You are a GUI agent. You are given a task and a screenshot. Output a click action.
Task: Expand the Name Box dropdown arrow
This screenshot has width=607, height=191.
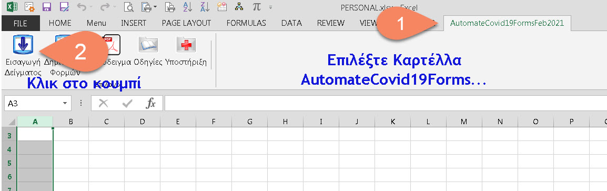65,104
